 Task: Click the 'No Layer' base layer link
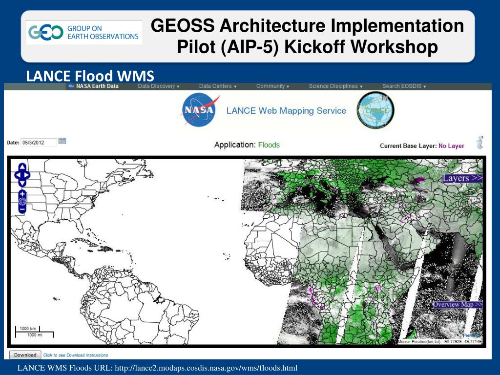point(451,146)
